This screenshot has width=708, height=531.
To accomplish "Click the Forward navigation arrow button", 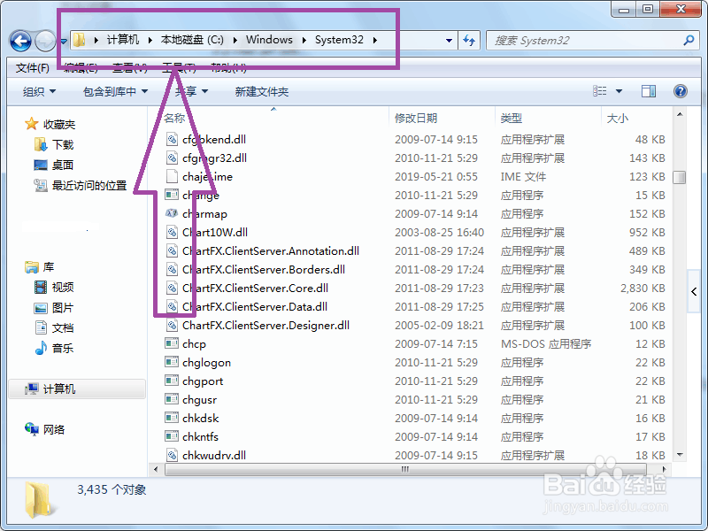I will pos(45,41).
